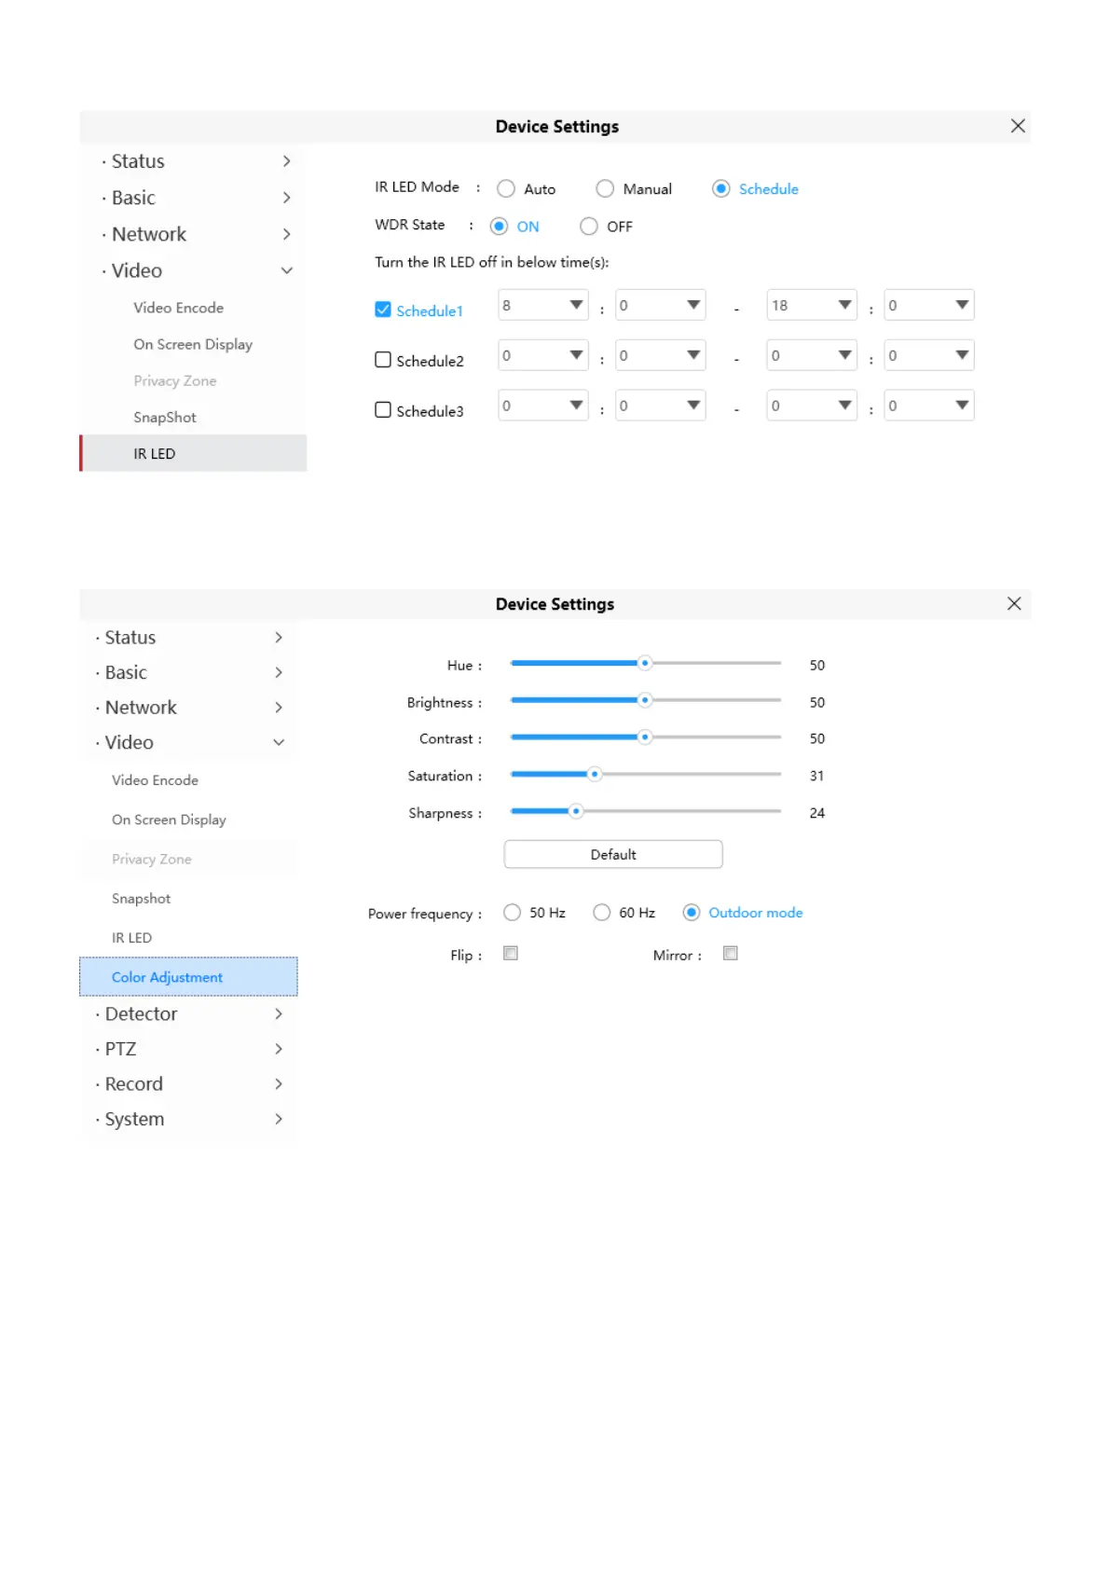This screenshot has width=1110, height=1570.
Task: Close the Color Adjustment Device Settings dialog
Action: pos(1014,604)
